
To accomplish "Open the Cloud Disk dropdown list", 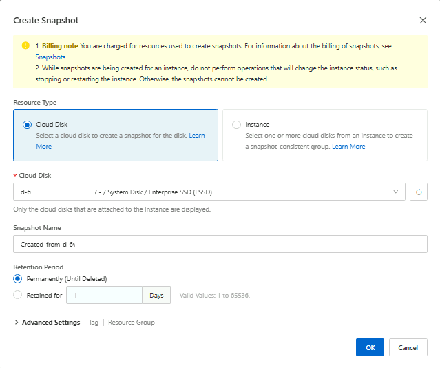I will (207, 192).
